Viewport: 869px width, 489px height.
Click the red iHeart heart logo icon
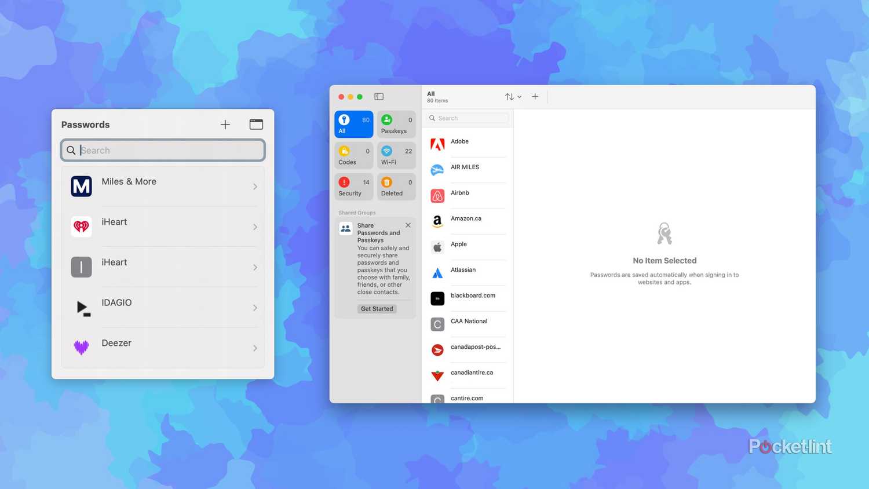81,227
